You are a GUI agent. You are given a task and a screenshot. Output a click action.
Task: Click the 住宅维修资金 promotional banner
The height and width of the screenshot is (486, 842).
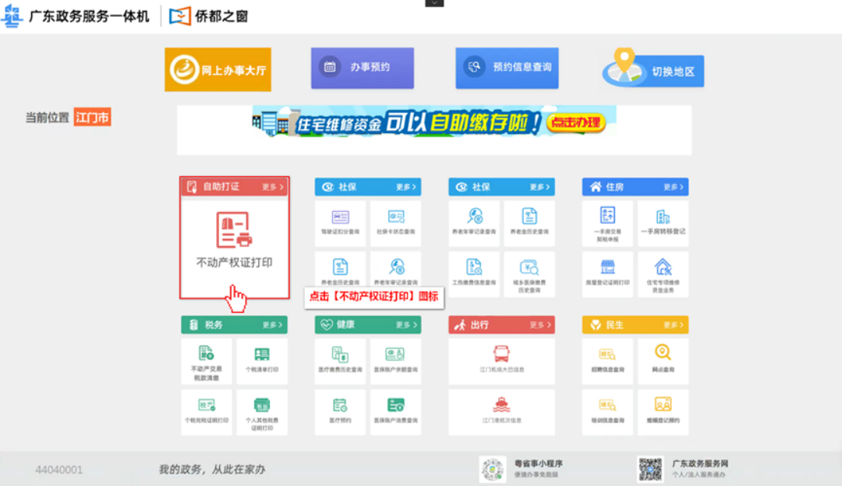click(x=433, y=122)
